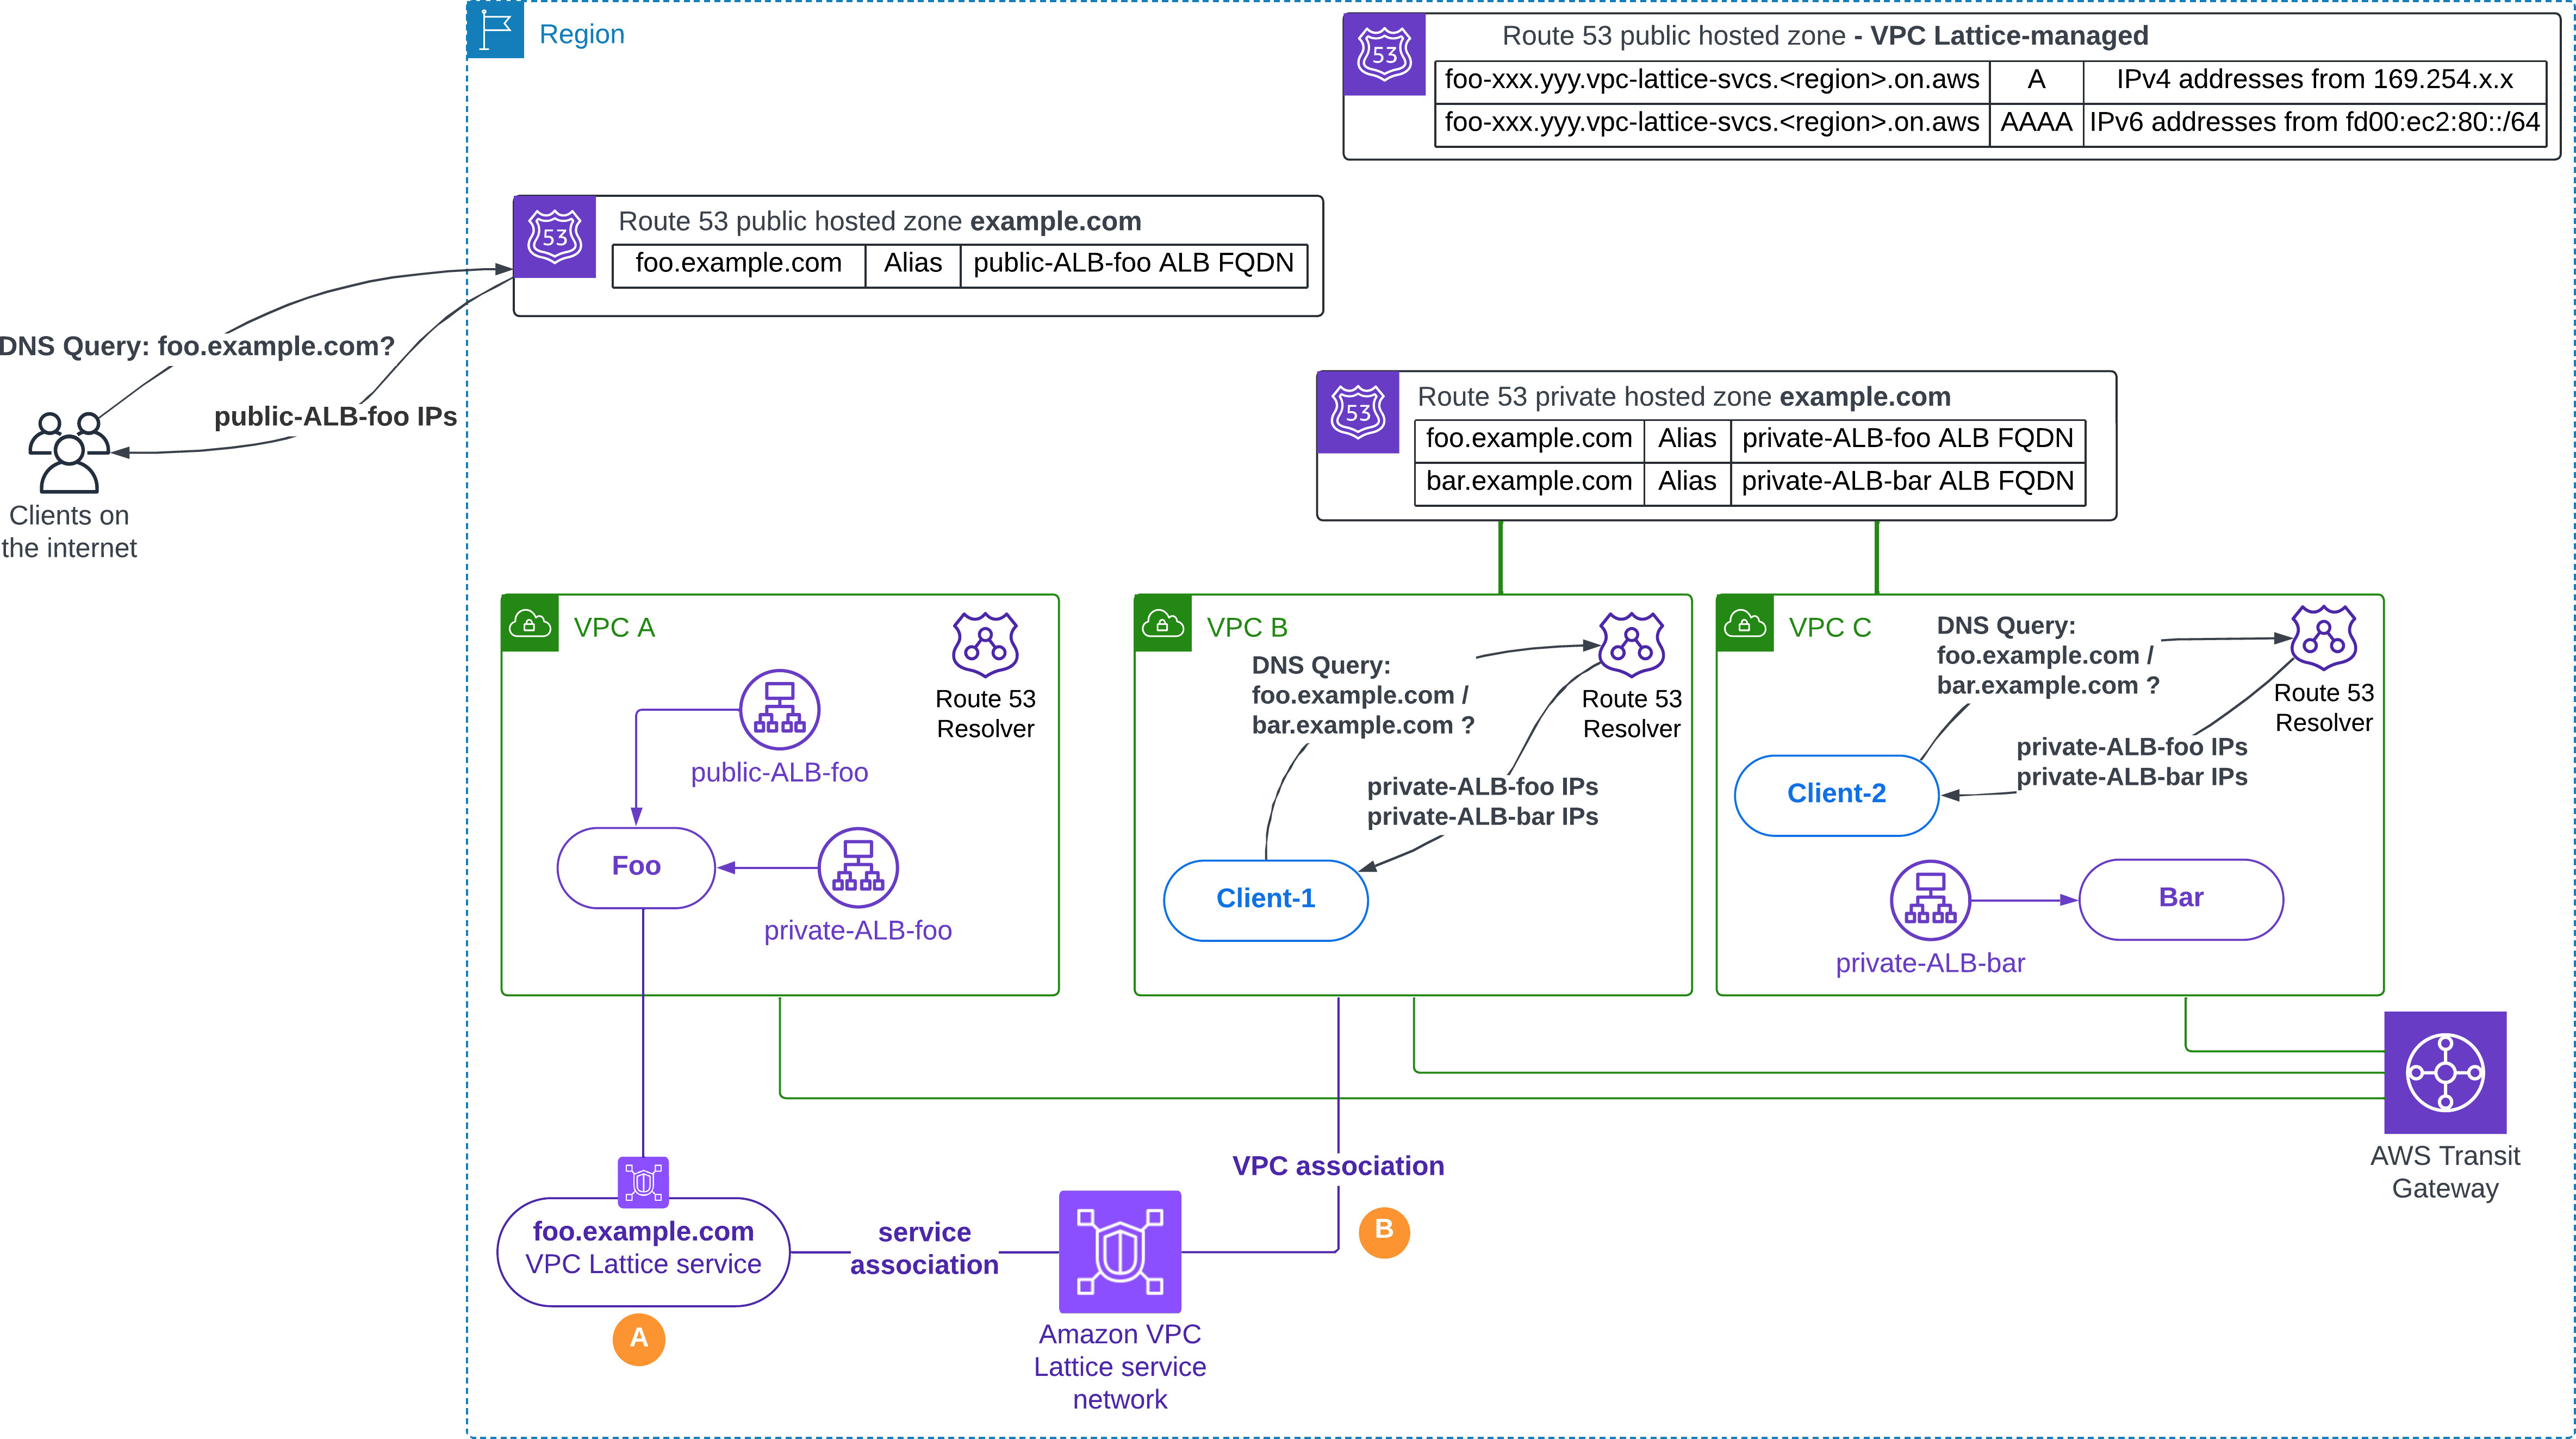Select the Client-2 node
Image resolution: width=2576 pixels, height=1439 pixels.
pyautogui.click(x=1836, y=794)
